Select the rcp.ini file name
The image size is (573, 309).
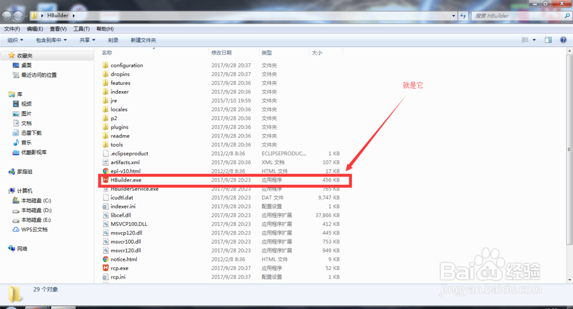[118, 277]
